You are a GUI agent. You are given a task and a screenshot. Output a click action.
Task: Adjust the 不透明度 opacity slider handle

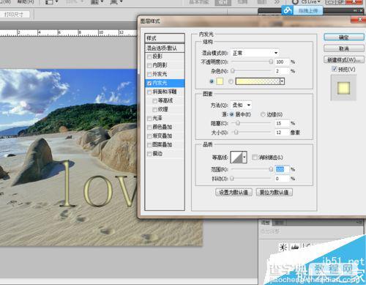click(x=271, y=62)
